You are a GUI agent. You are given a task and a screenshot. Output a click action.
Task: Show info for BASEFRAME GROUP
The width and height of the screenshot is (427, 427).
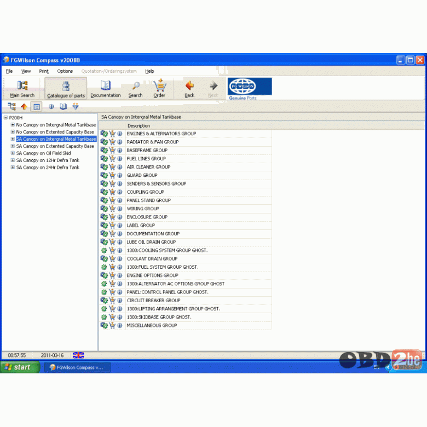pyautogui.click(x=120, y=151)
